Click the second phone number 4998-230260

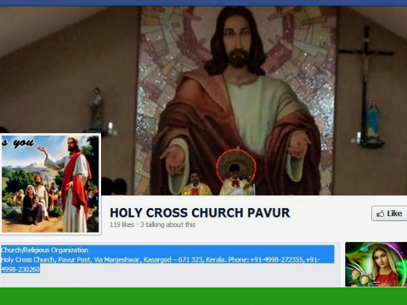(x=20, y=269)
